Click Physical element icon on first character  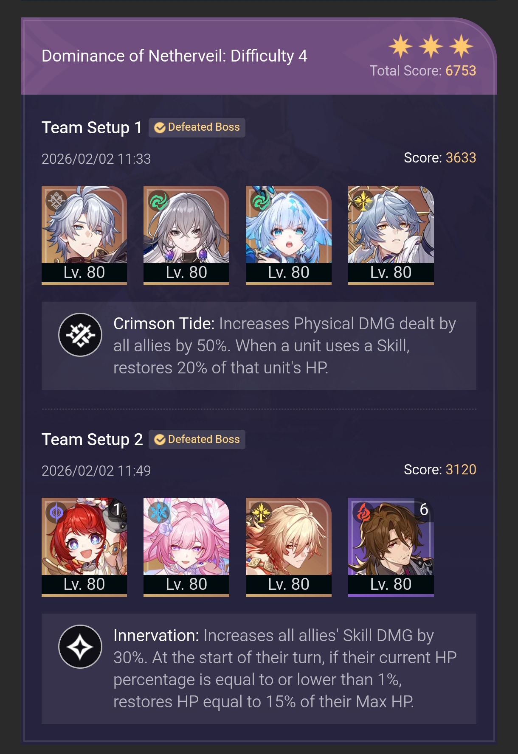click(x=56, y=201)
